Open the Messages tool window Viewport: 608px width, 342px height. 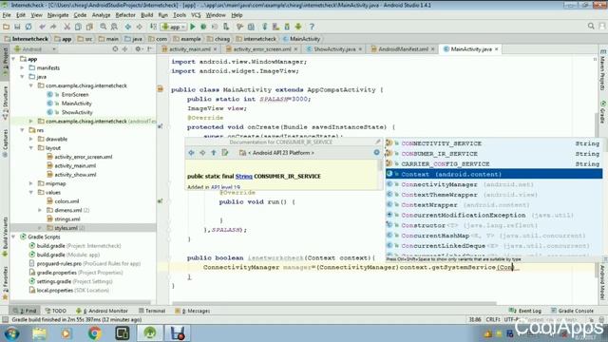click(x=192, y=311)
